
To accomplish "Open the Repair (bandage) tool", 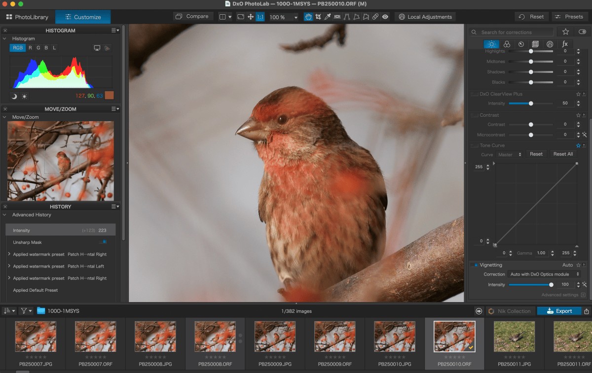I will [375, 17].
